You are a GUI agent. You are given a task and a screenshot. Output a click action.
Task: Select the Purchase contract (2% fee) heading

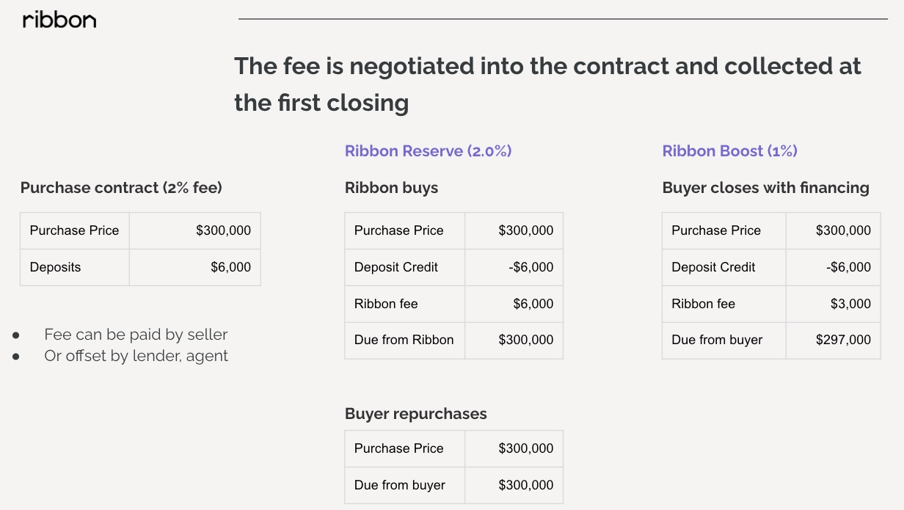pos(121,188)
